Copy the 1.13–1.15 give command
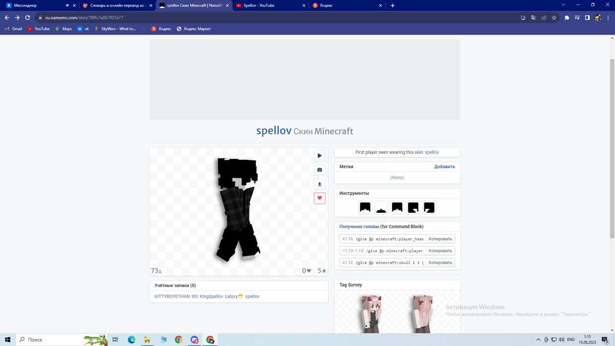Viewport: 615px width, 346px height. [440, 251]
